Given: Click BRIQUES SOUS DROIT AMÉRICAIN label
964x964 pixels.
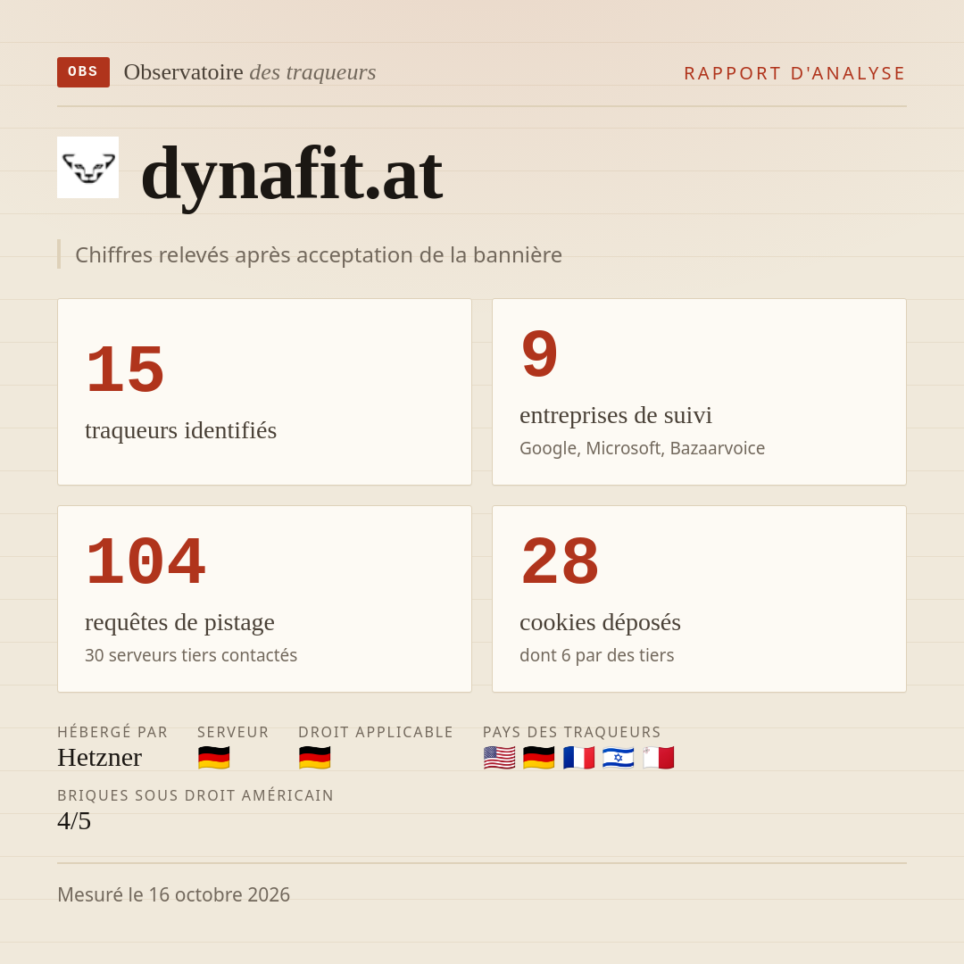Looking at the screenshot, I should 195,795.
